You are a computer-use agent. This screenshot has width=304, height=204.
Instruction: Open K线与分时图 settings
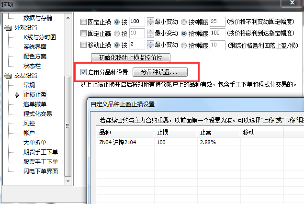pyautogui.click(x=40, y=37)
